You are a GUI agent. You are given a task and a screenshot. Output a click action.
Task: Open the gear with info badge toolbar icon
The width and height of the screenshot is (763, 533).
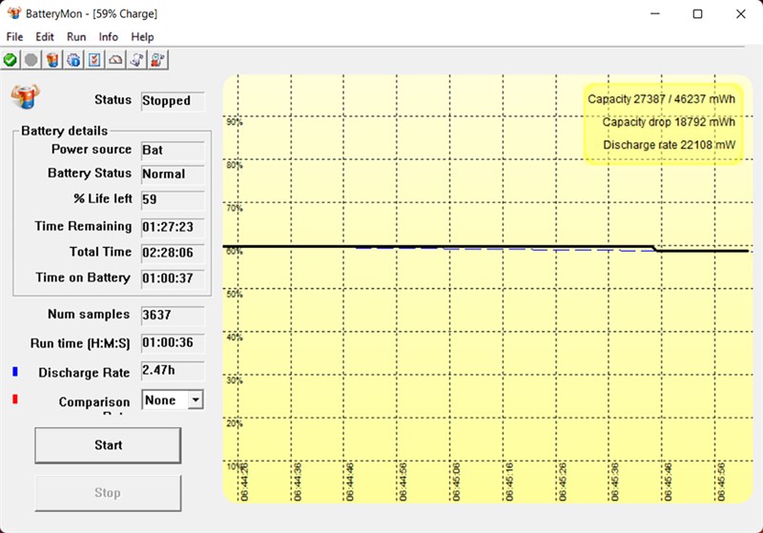(x=73, y=60)
